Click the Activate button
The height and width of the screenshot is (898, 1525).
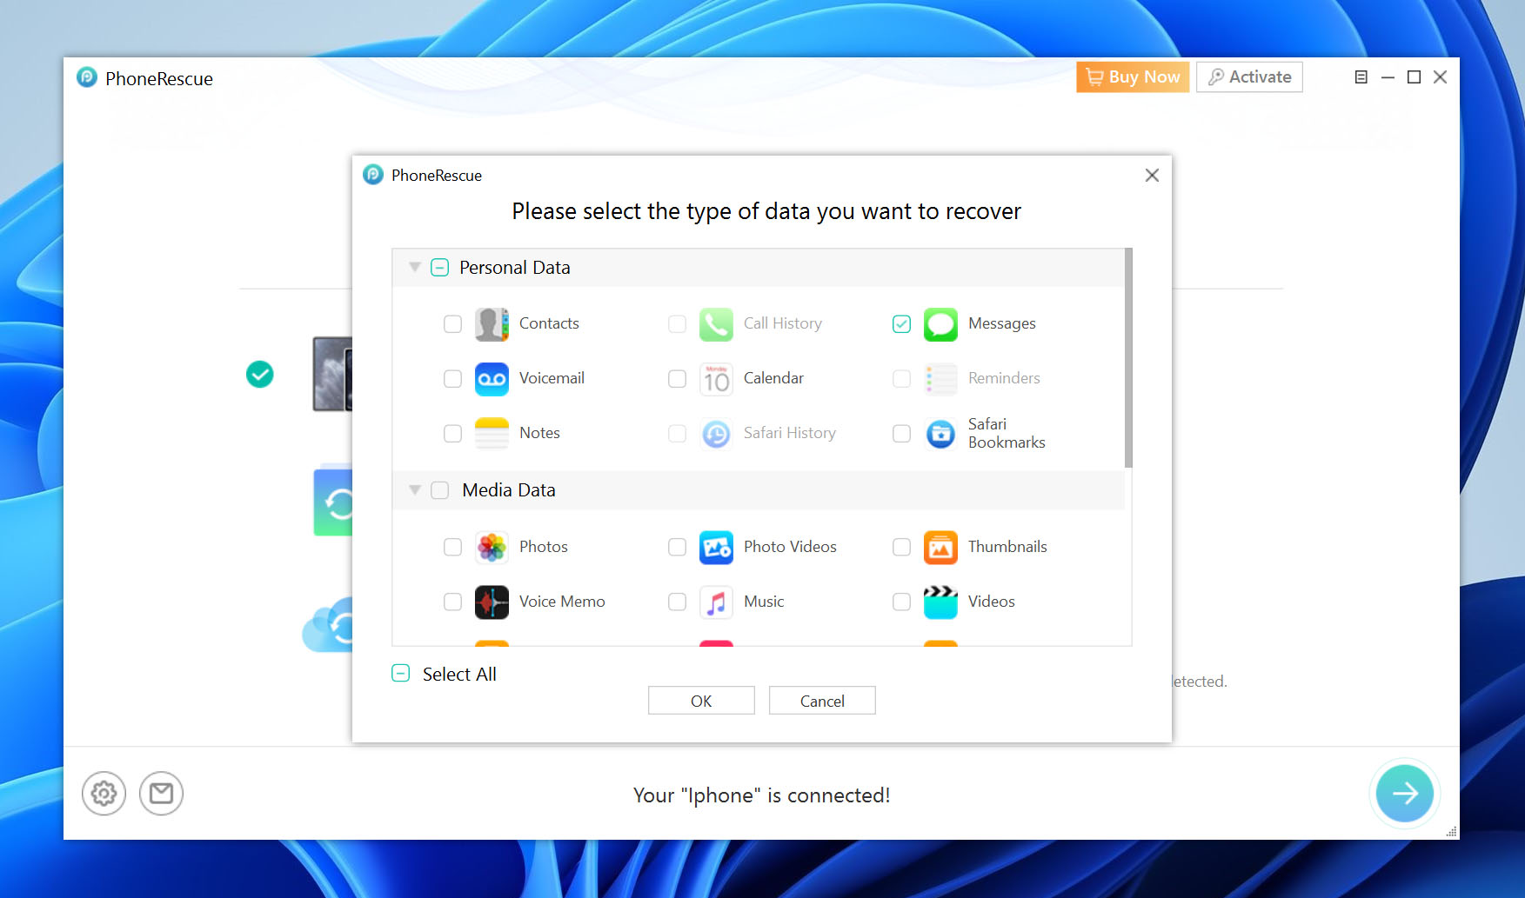click(1249, 77)
